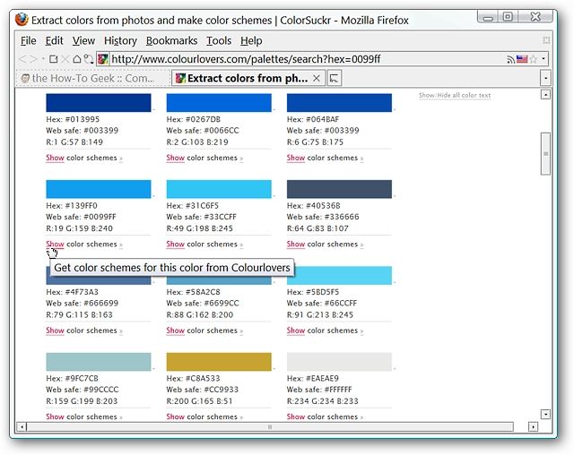Bookmark this page with the star icon

coord(534,59)
